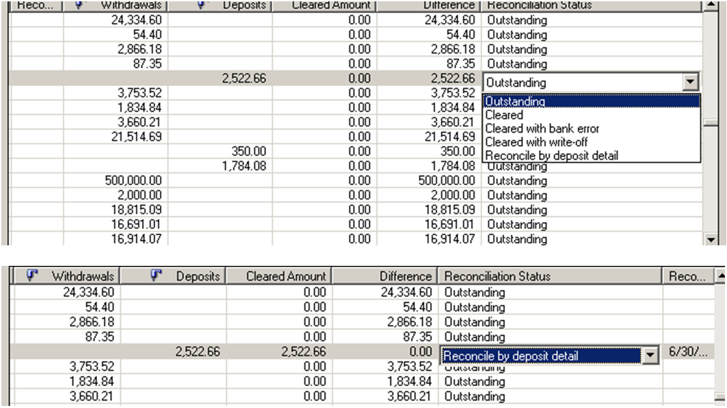
Task: Click the 24,334.60 withdrawal in upper grid
Action: [116, 20]
